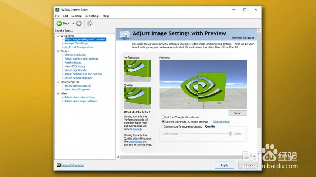
Task: Click the Adjust Image Settings header icon
Action: (x=124, y=34)
